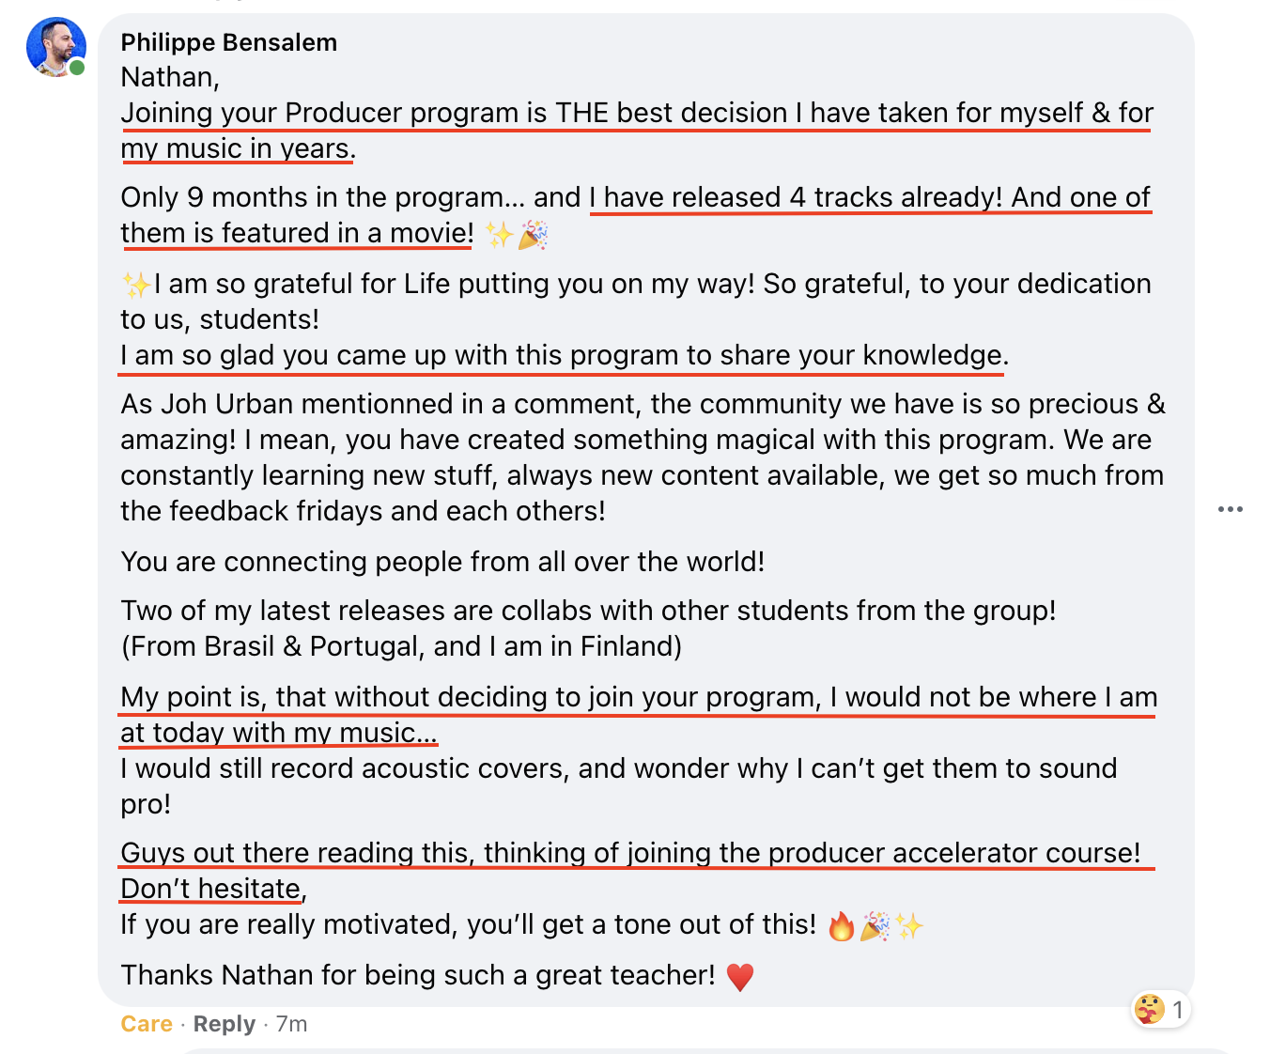This screenshot has height=1054, width=1270.
Task: Click the sparkles emoji after the fire emoji
Action: coord(908,926)
